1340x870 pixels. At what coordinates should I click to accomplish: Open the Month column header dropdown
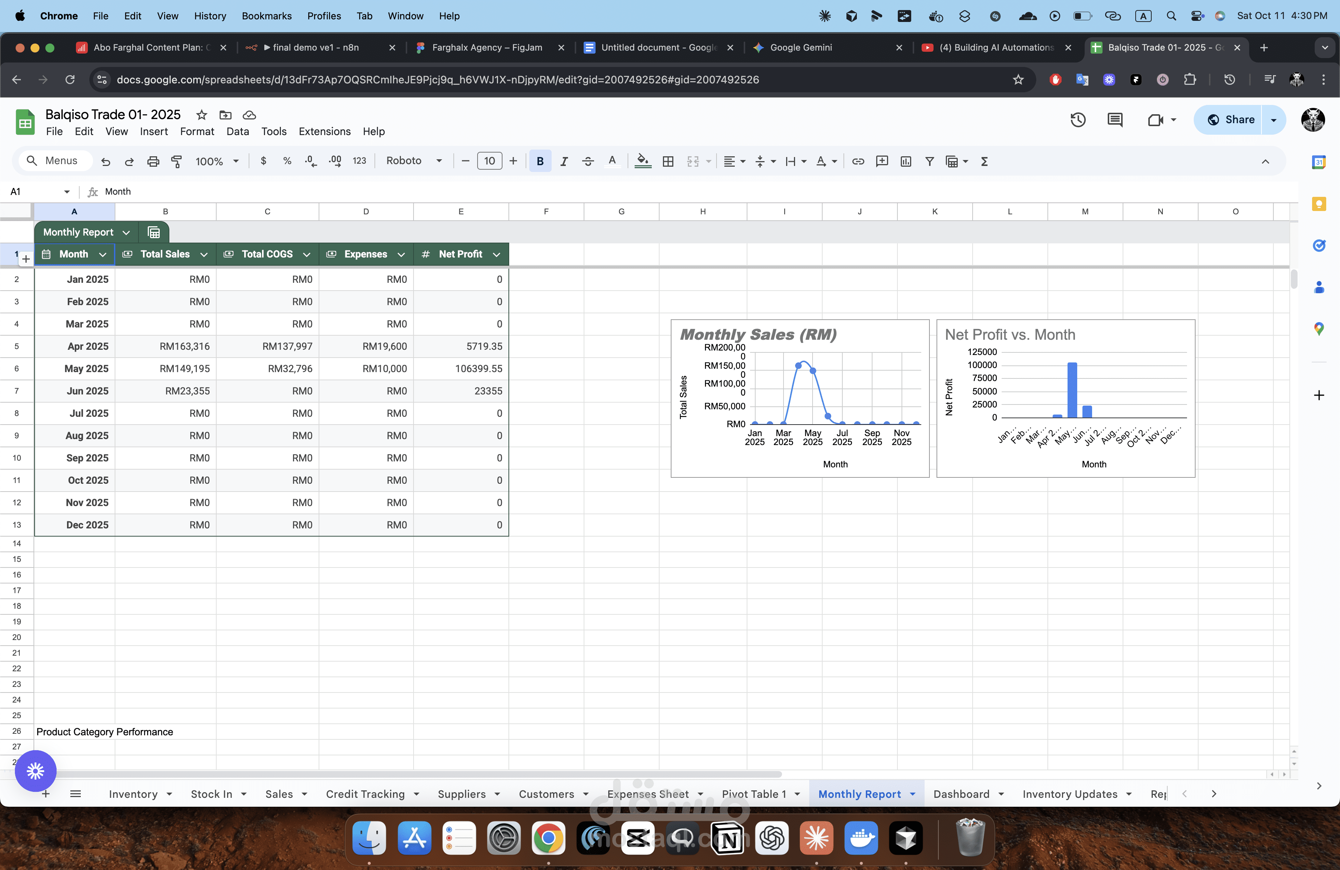pos(103,255)
